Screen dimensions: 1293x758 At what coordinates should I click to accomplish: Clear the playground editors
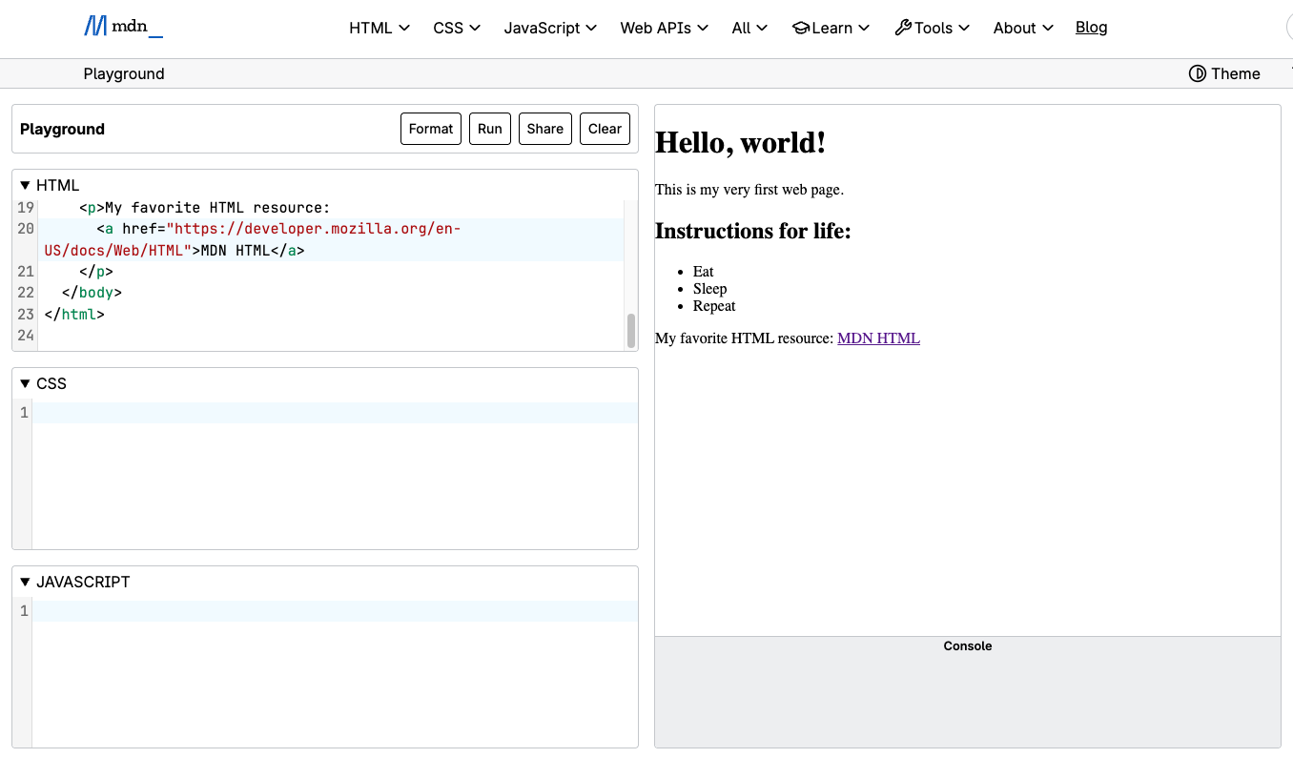pos(605,129)
